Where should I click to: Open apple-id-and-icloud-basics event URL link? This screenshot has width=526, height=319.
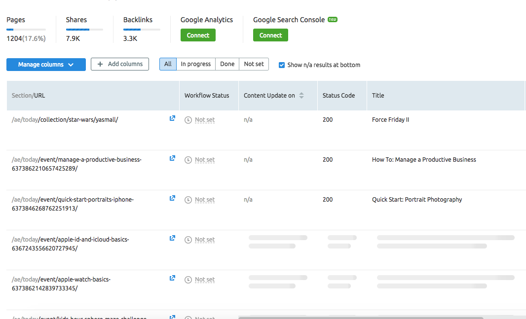coord(71,244)
